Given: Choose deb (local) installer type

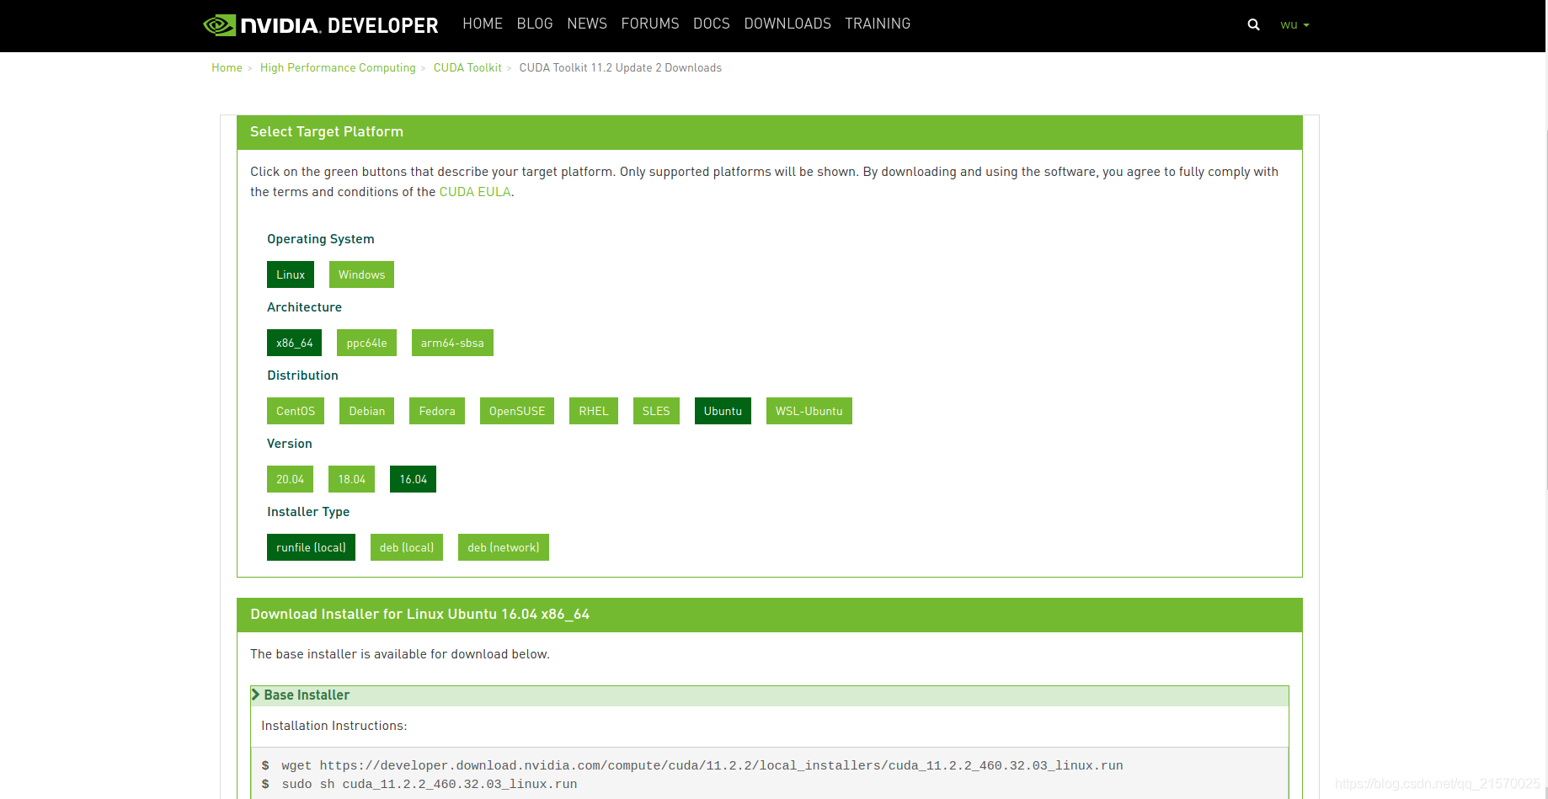Looking at the screenshot, I should [x=407, y=547].
